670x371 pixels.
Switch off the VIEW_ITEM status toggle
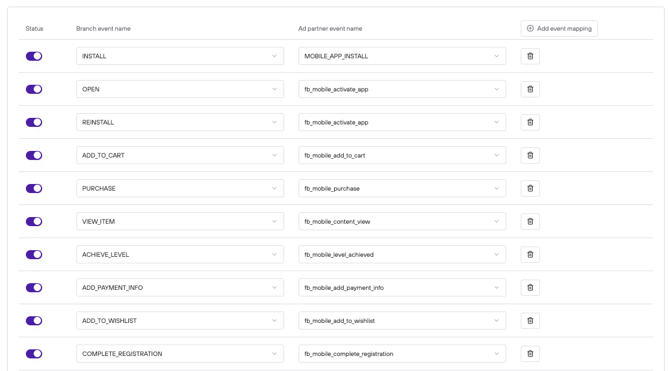(x=34, y=221)
